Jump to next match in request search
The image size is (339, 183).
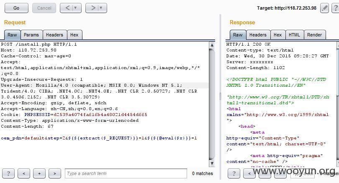54,173
